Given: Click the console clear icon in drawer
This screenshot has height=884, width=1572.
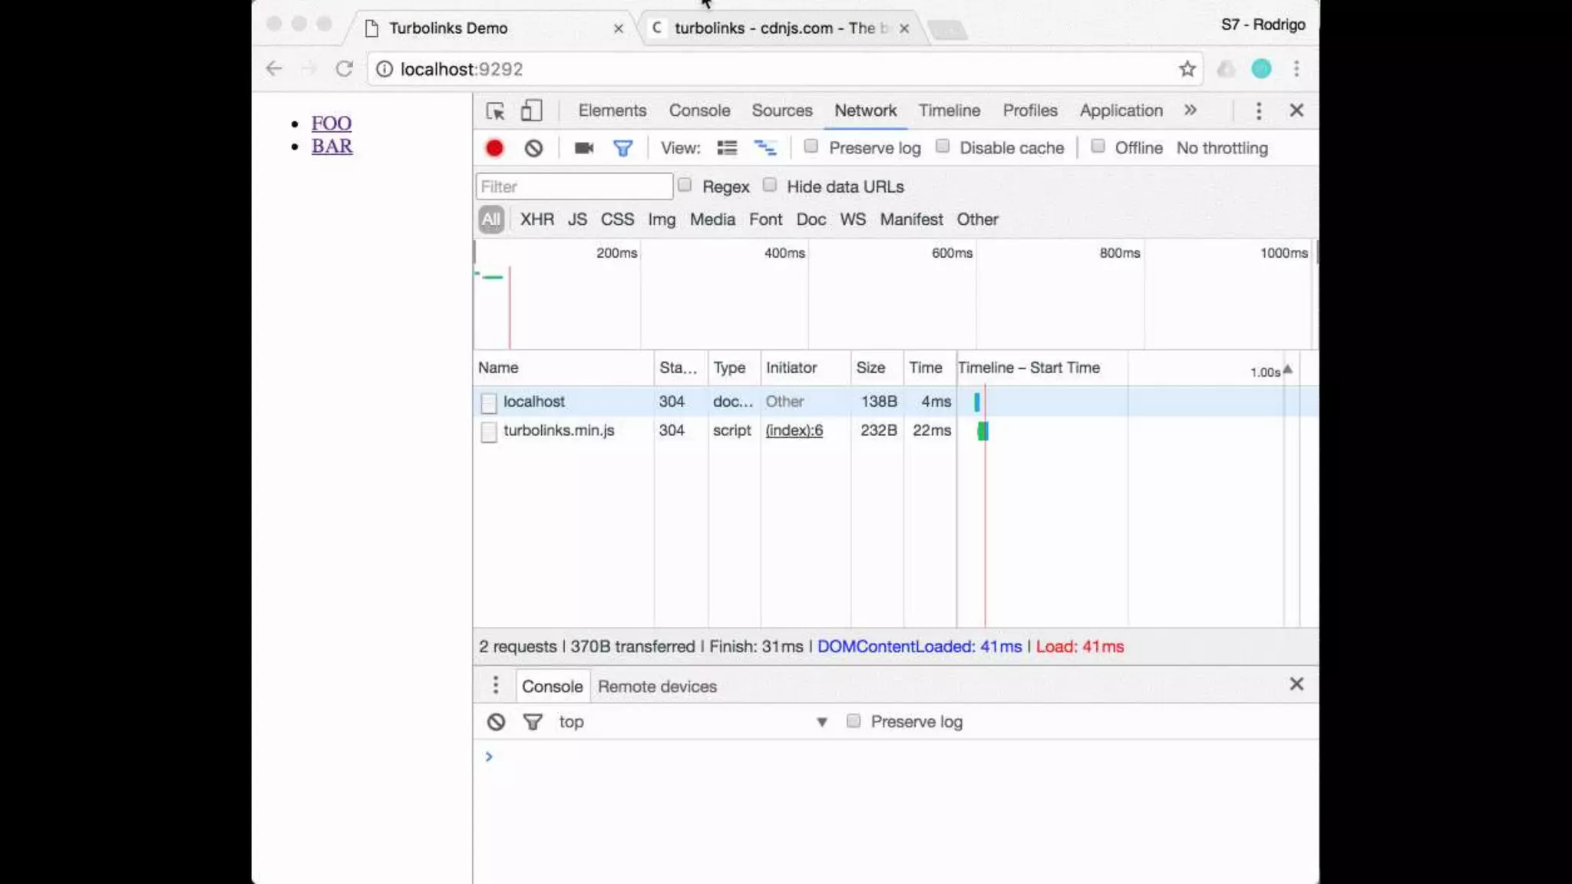Looking at the screenshot, I should point(496,722).
